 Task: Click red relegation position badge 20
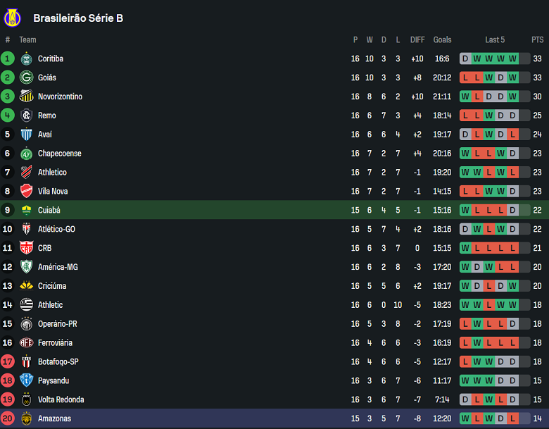pos(8,418)
